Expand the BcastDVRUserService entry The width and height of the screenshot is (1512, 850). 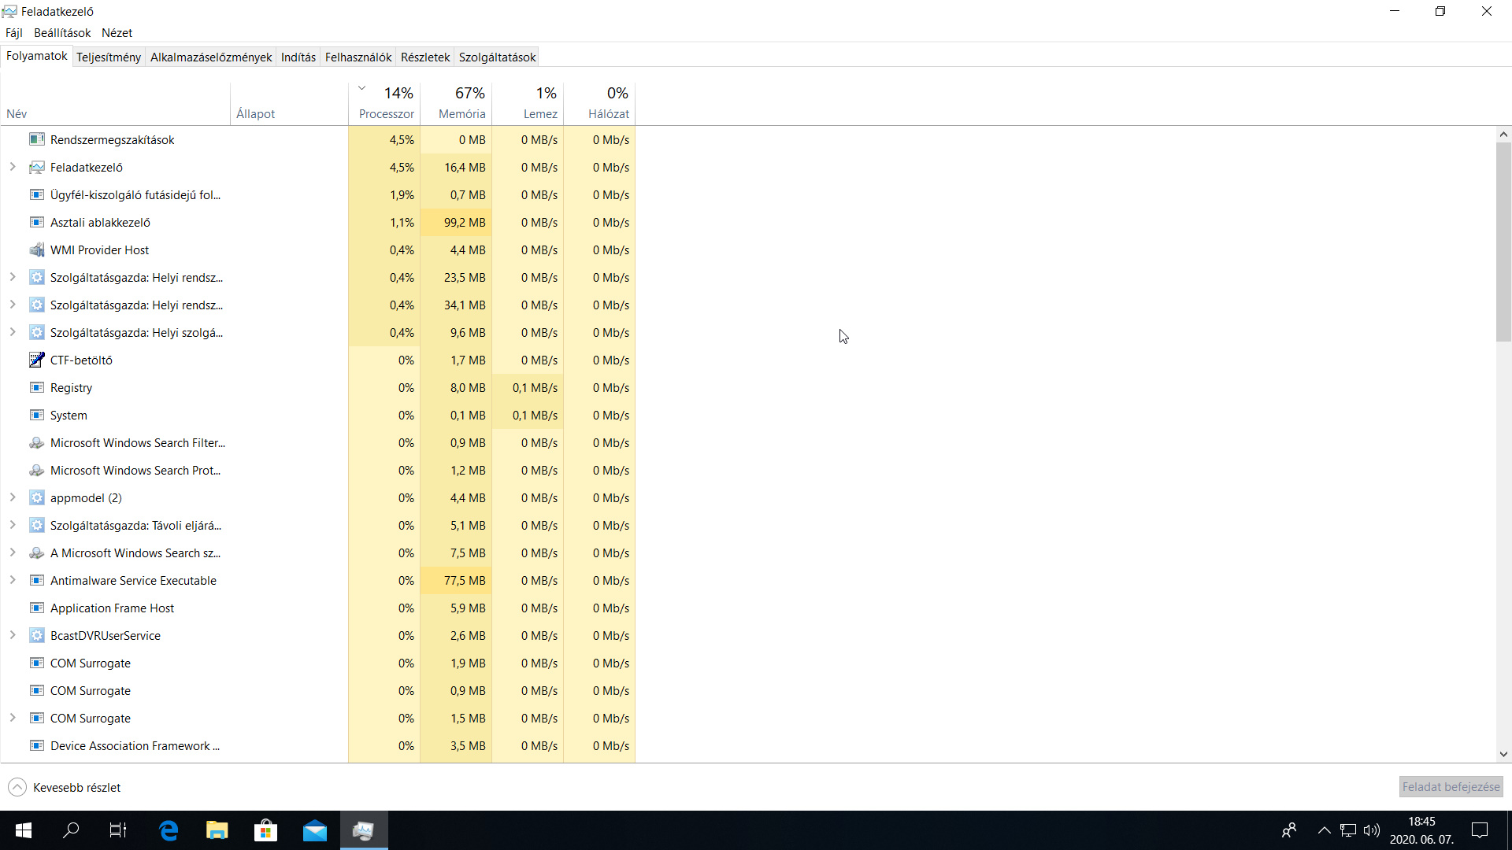13,635
